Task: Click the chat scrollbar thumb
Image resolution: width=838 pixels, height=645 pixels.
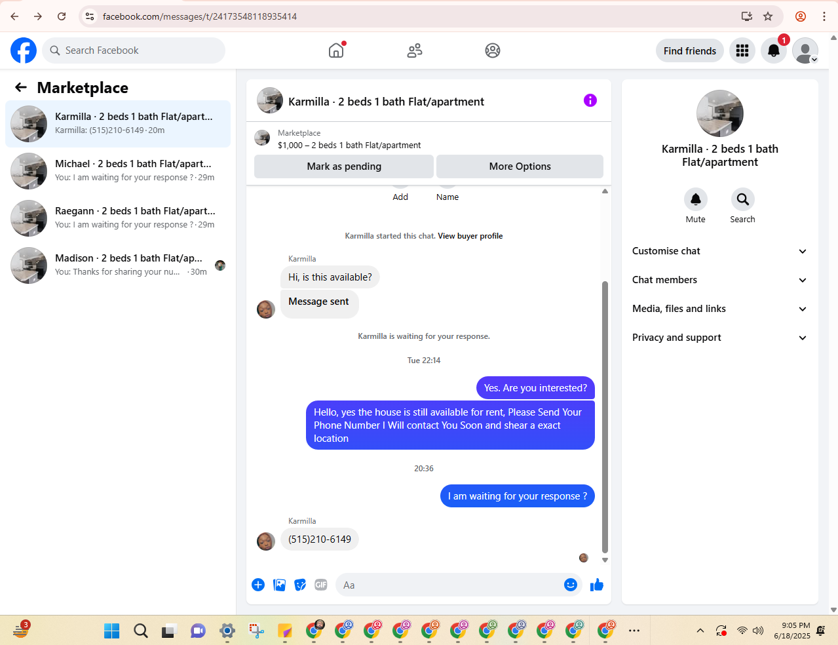Action: (605, 417)
